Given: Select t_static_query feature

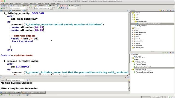Looking at the screenshot, I should 141,64.
